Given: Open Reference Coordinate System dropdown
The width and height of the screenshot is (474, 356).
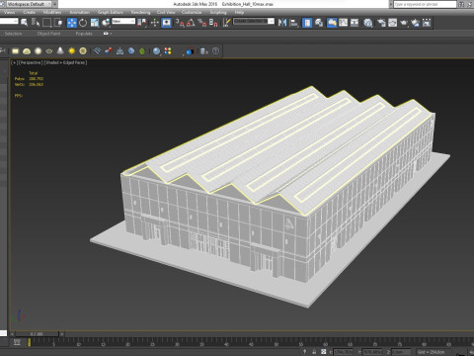Looking at the screenshot, I should point(123,21).
